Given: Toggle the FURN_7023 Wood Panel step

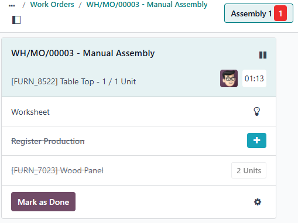Looking at the screenshot, I should click(x=57, y=170).
